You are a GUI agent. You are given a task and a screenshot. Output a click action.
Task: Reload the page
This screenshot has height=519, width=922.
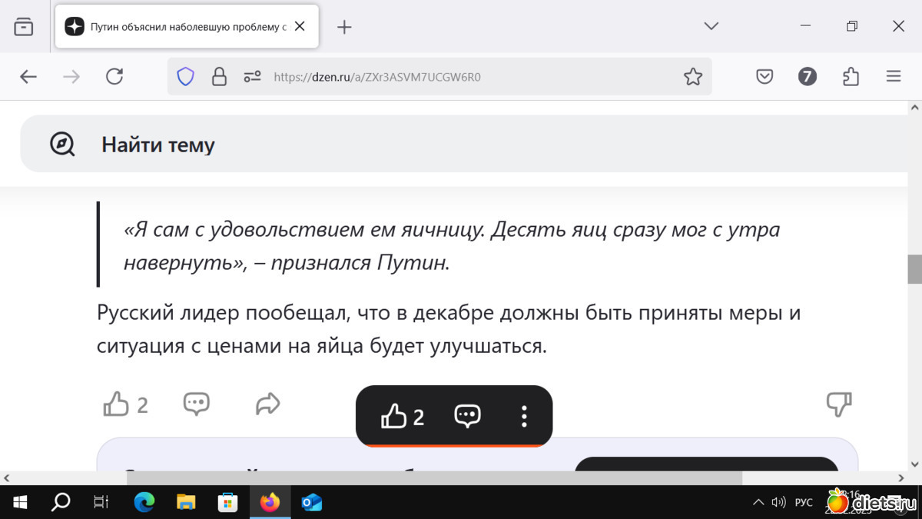114,77
